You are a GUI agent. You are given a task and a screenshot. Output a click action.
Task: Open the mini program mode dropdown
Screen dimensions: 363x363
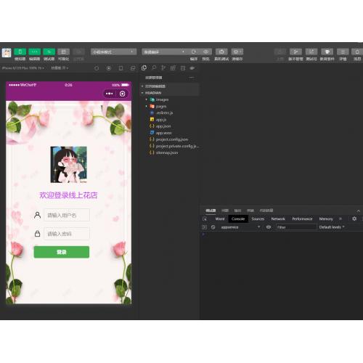pyautogui.click(x=114, y=52)
